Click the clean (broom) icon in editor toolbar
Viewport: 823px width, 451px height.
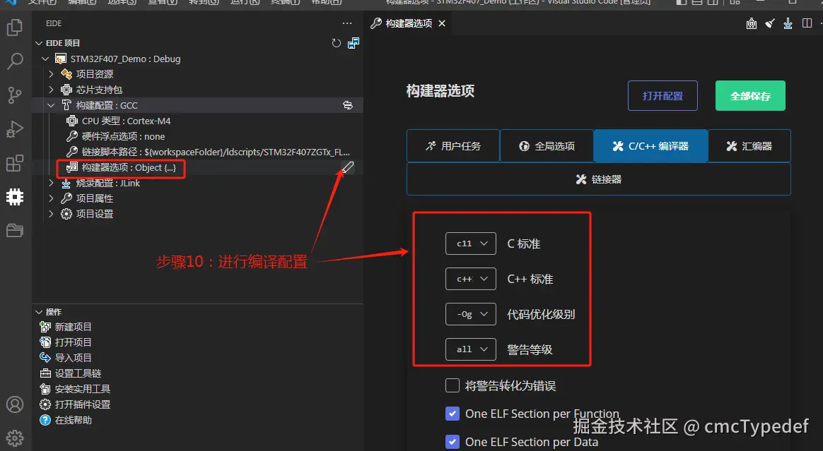coord(770,23)
